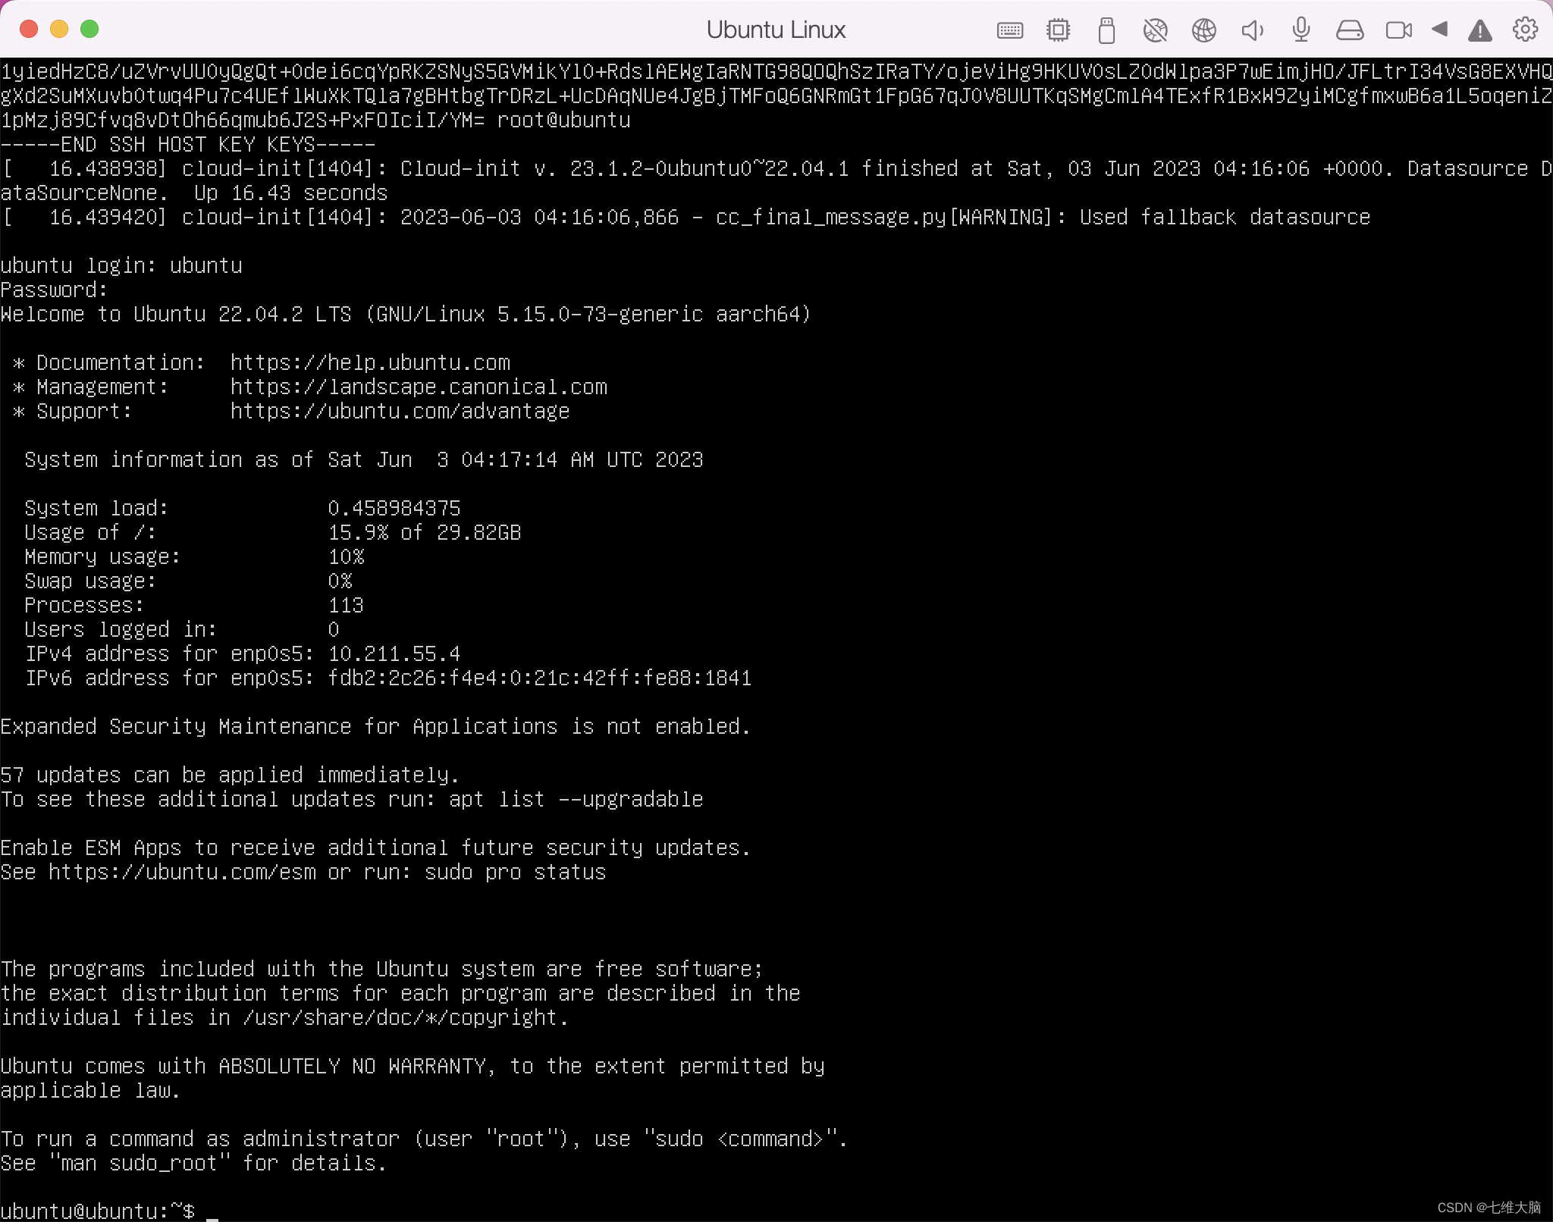Click 'man sudo_root' text
Image resolution: width=1553 pixels, height=1222 pixels.
pos(140,1163)
